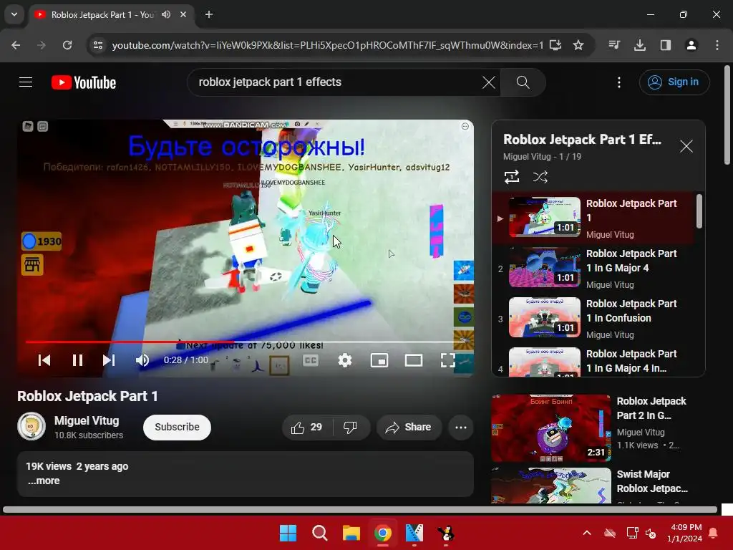Go back in browser history
Image resolution: width=733 pixels, height=550 pixels.
click(16, 45)
